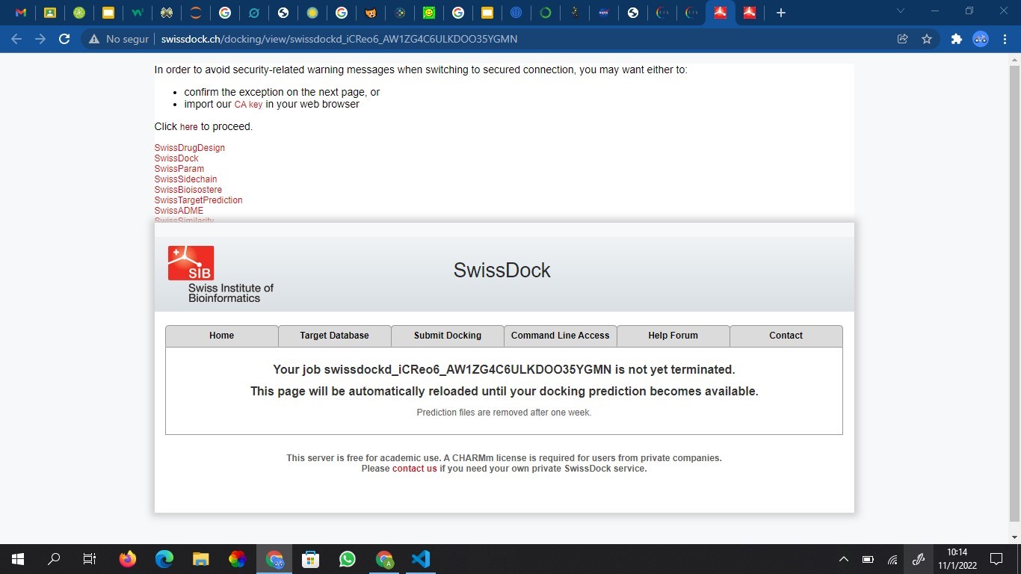The image size is (1021, 574).
Task: Follow the CA key link
Action: [x=248, y=105]
